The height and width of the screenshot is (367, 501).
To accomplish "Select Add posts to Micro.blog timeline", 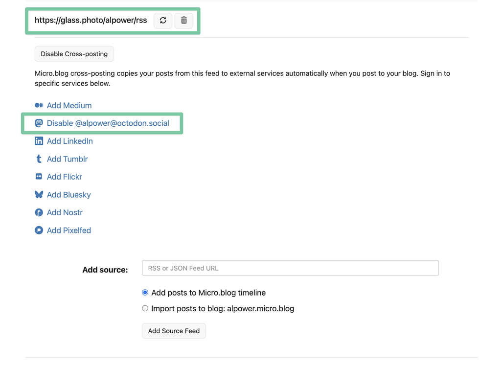I will click(x=145, y=293).
